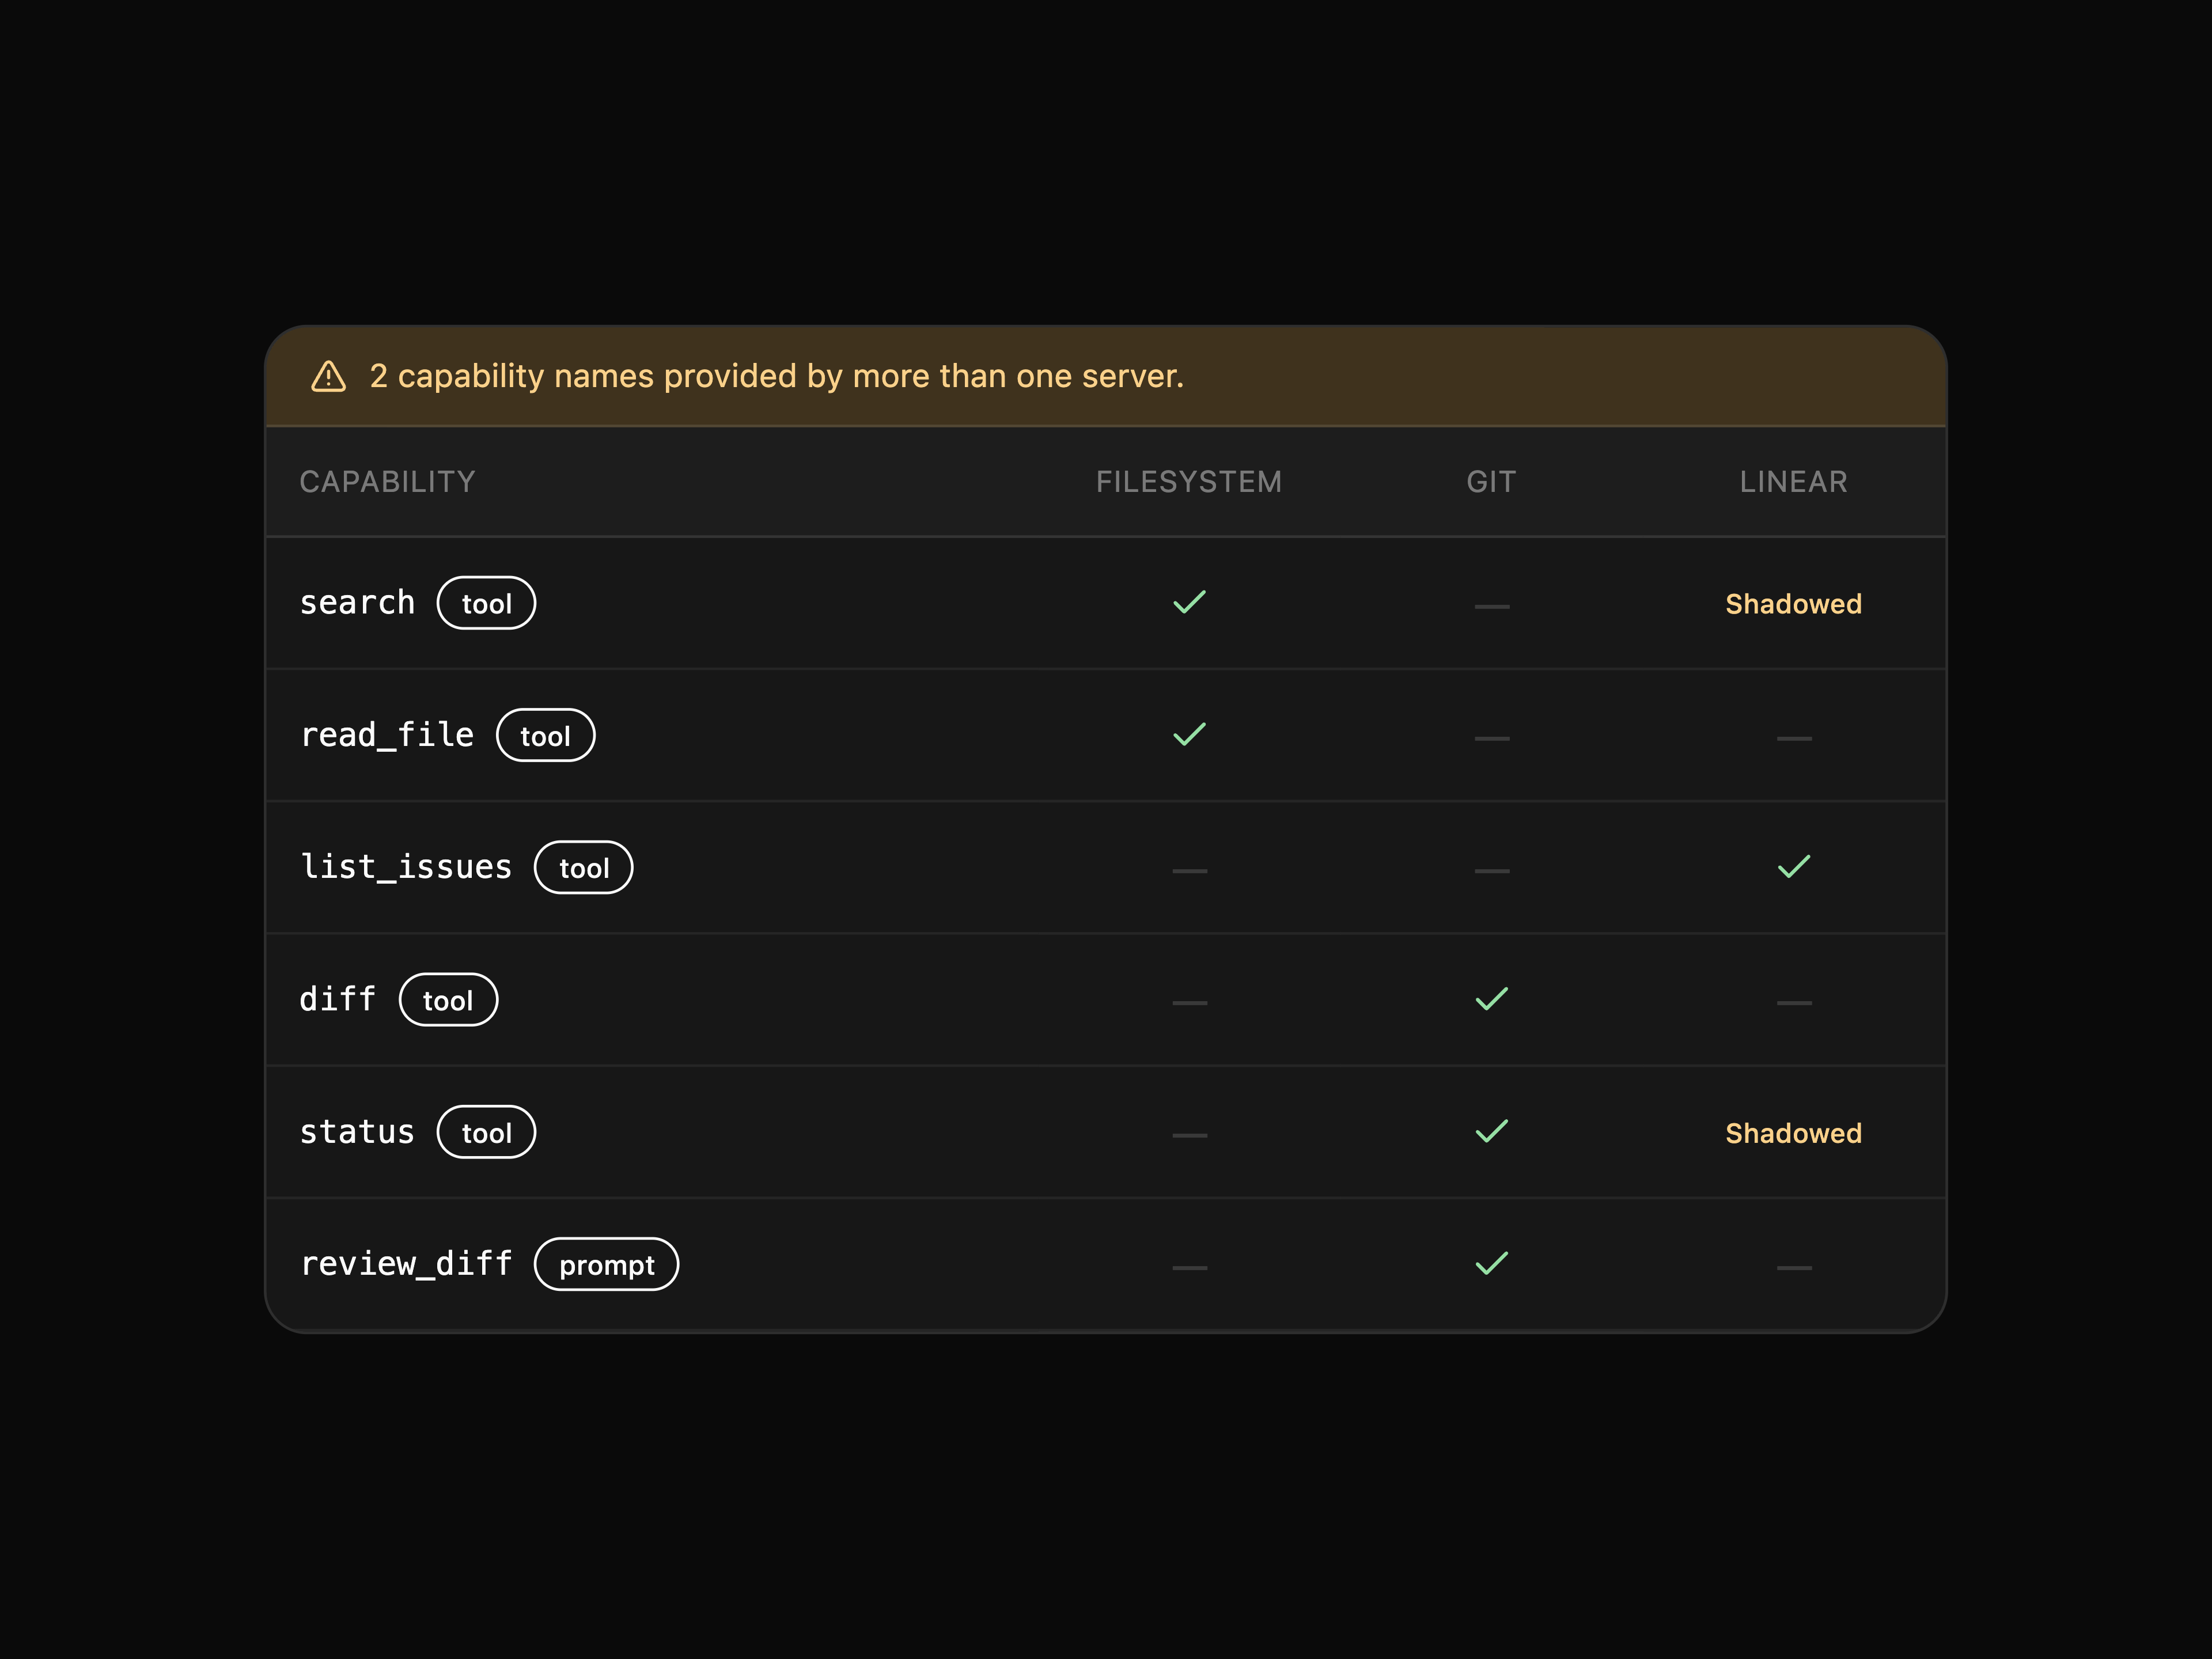Click the Git dash in the search row
The width and height of the screenshot is (2212, 1659).
pyautogui.click(x=1491, y=606)
